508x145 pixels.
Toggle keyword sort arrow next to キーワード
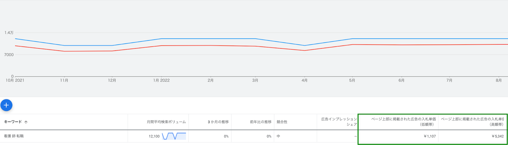(26, 122)
